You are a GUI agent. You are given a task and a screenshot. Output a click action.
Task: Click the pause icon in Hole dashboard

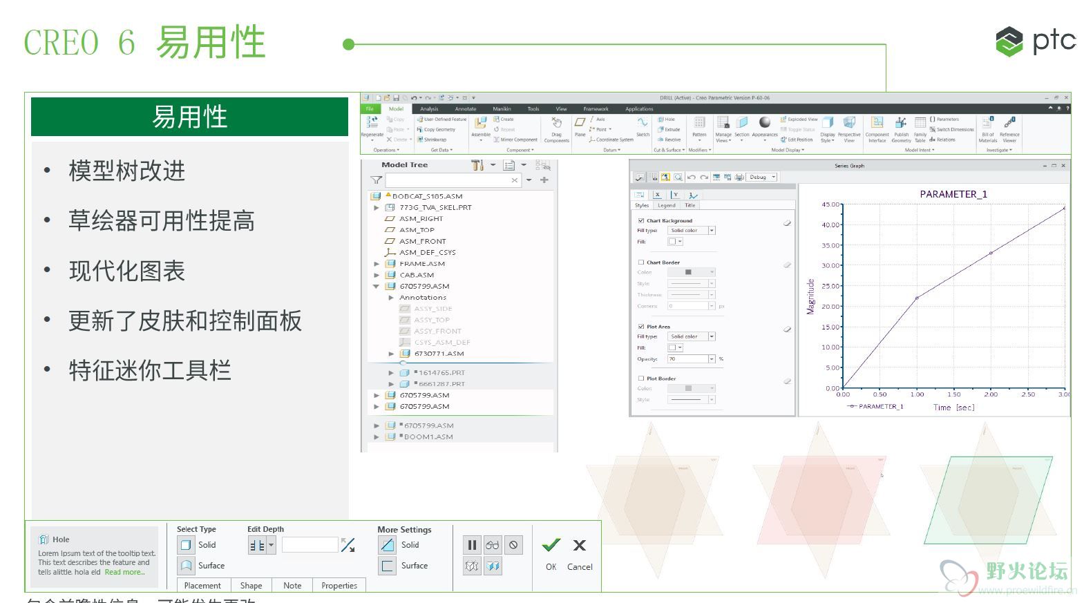tap(472, 545)
